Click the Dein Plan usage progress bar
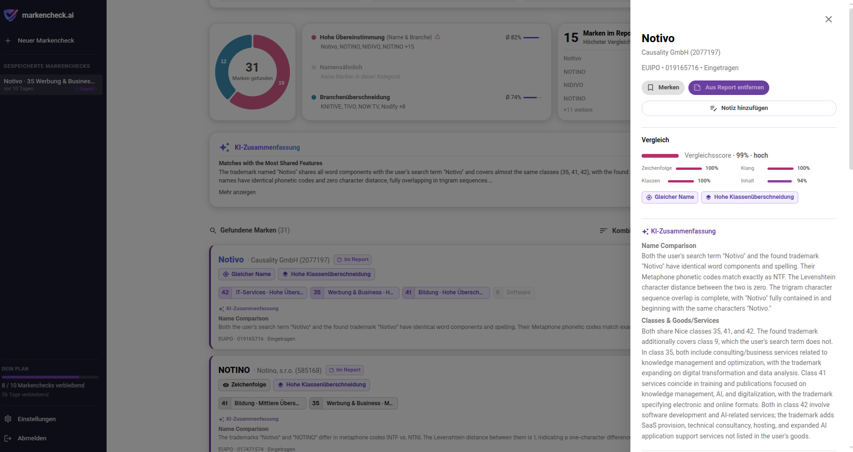 coord(50,377)
